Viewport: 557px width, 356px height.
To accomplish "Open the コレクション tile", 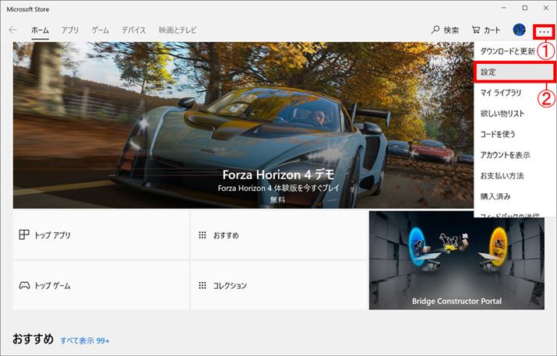I will point(279,285).
